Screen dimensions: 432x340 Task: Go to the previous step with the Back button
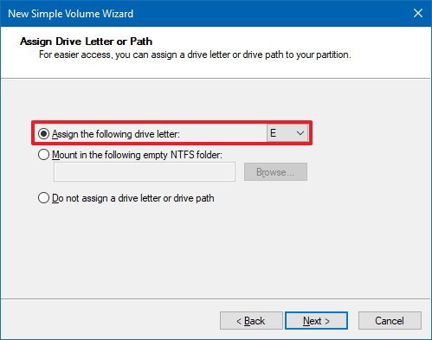point(251,321)
